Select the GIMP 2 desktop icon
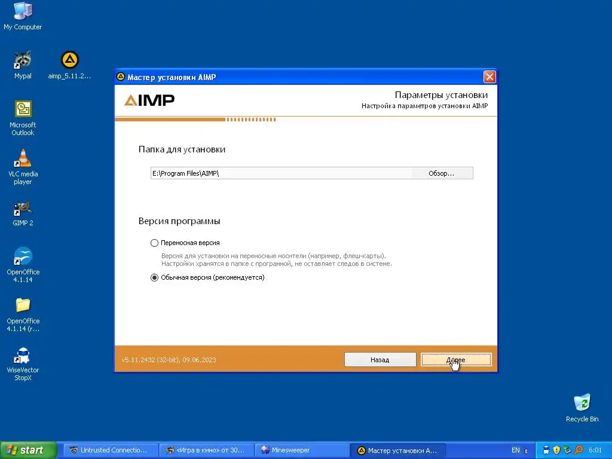Image resolution: width=612 pixels, height=459 pixels. pyautogui.click(x=23, y=213)
